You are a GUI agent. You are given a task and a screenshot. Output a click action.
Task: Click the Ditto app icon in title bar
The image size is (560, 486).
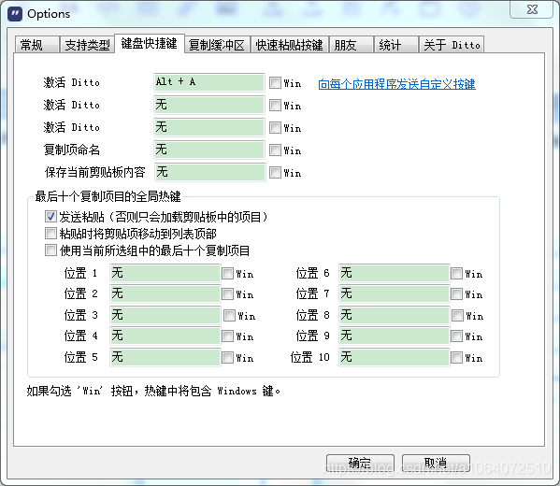coord(15,14)
